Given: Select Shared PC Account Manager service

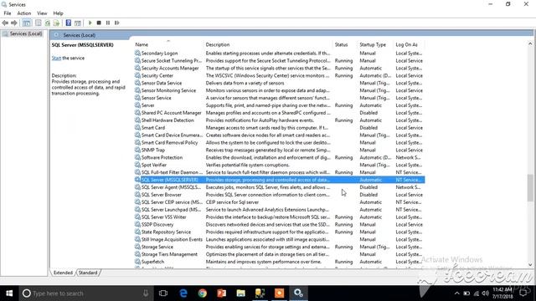Looking at the screenshot, I should pos(279,113).
